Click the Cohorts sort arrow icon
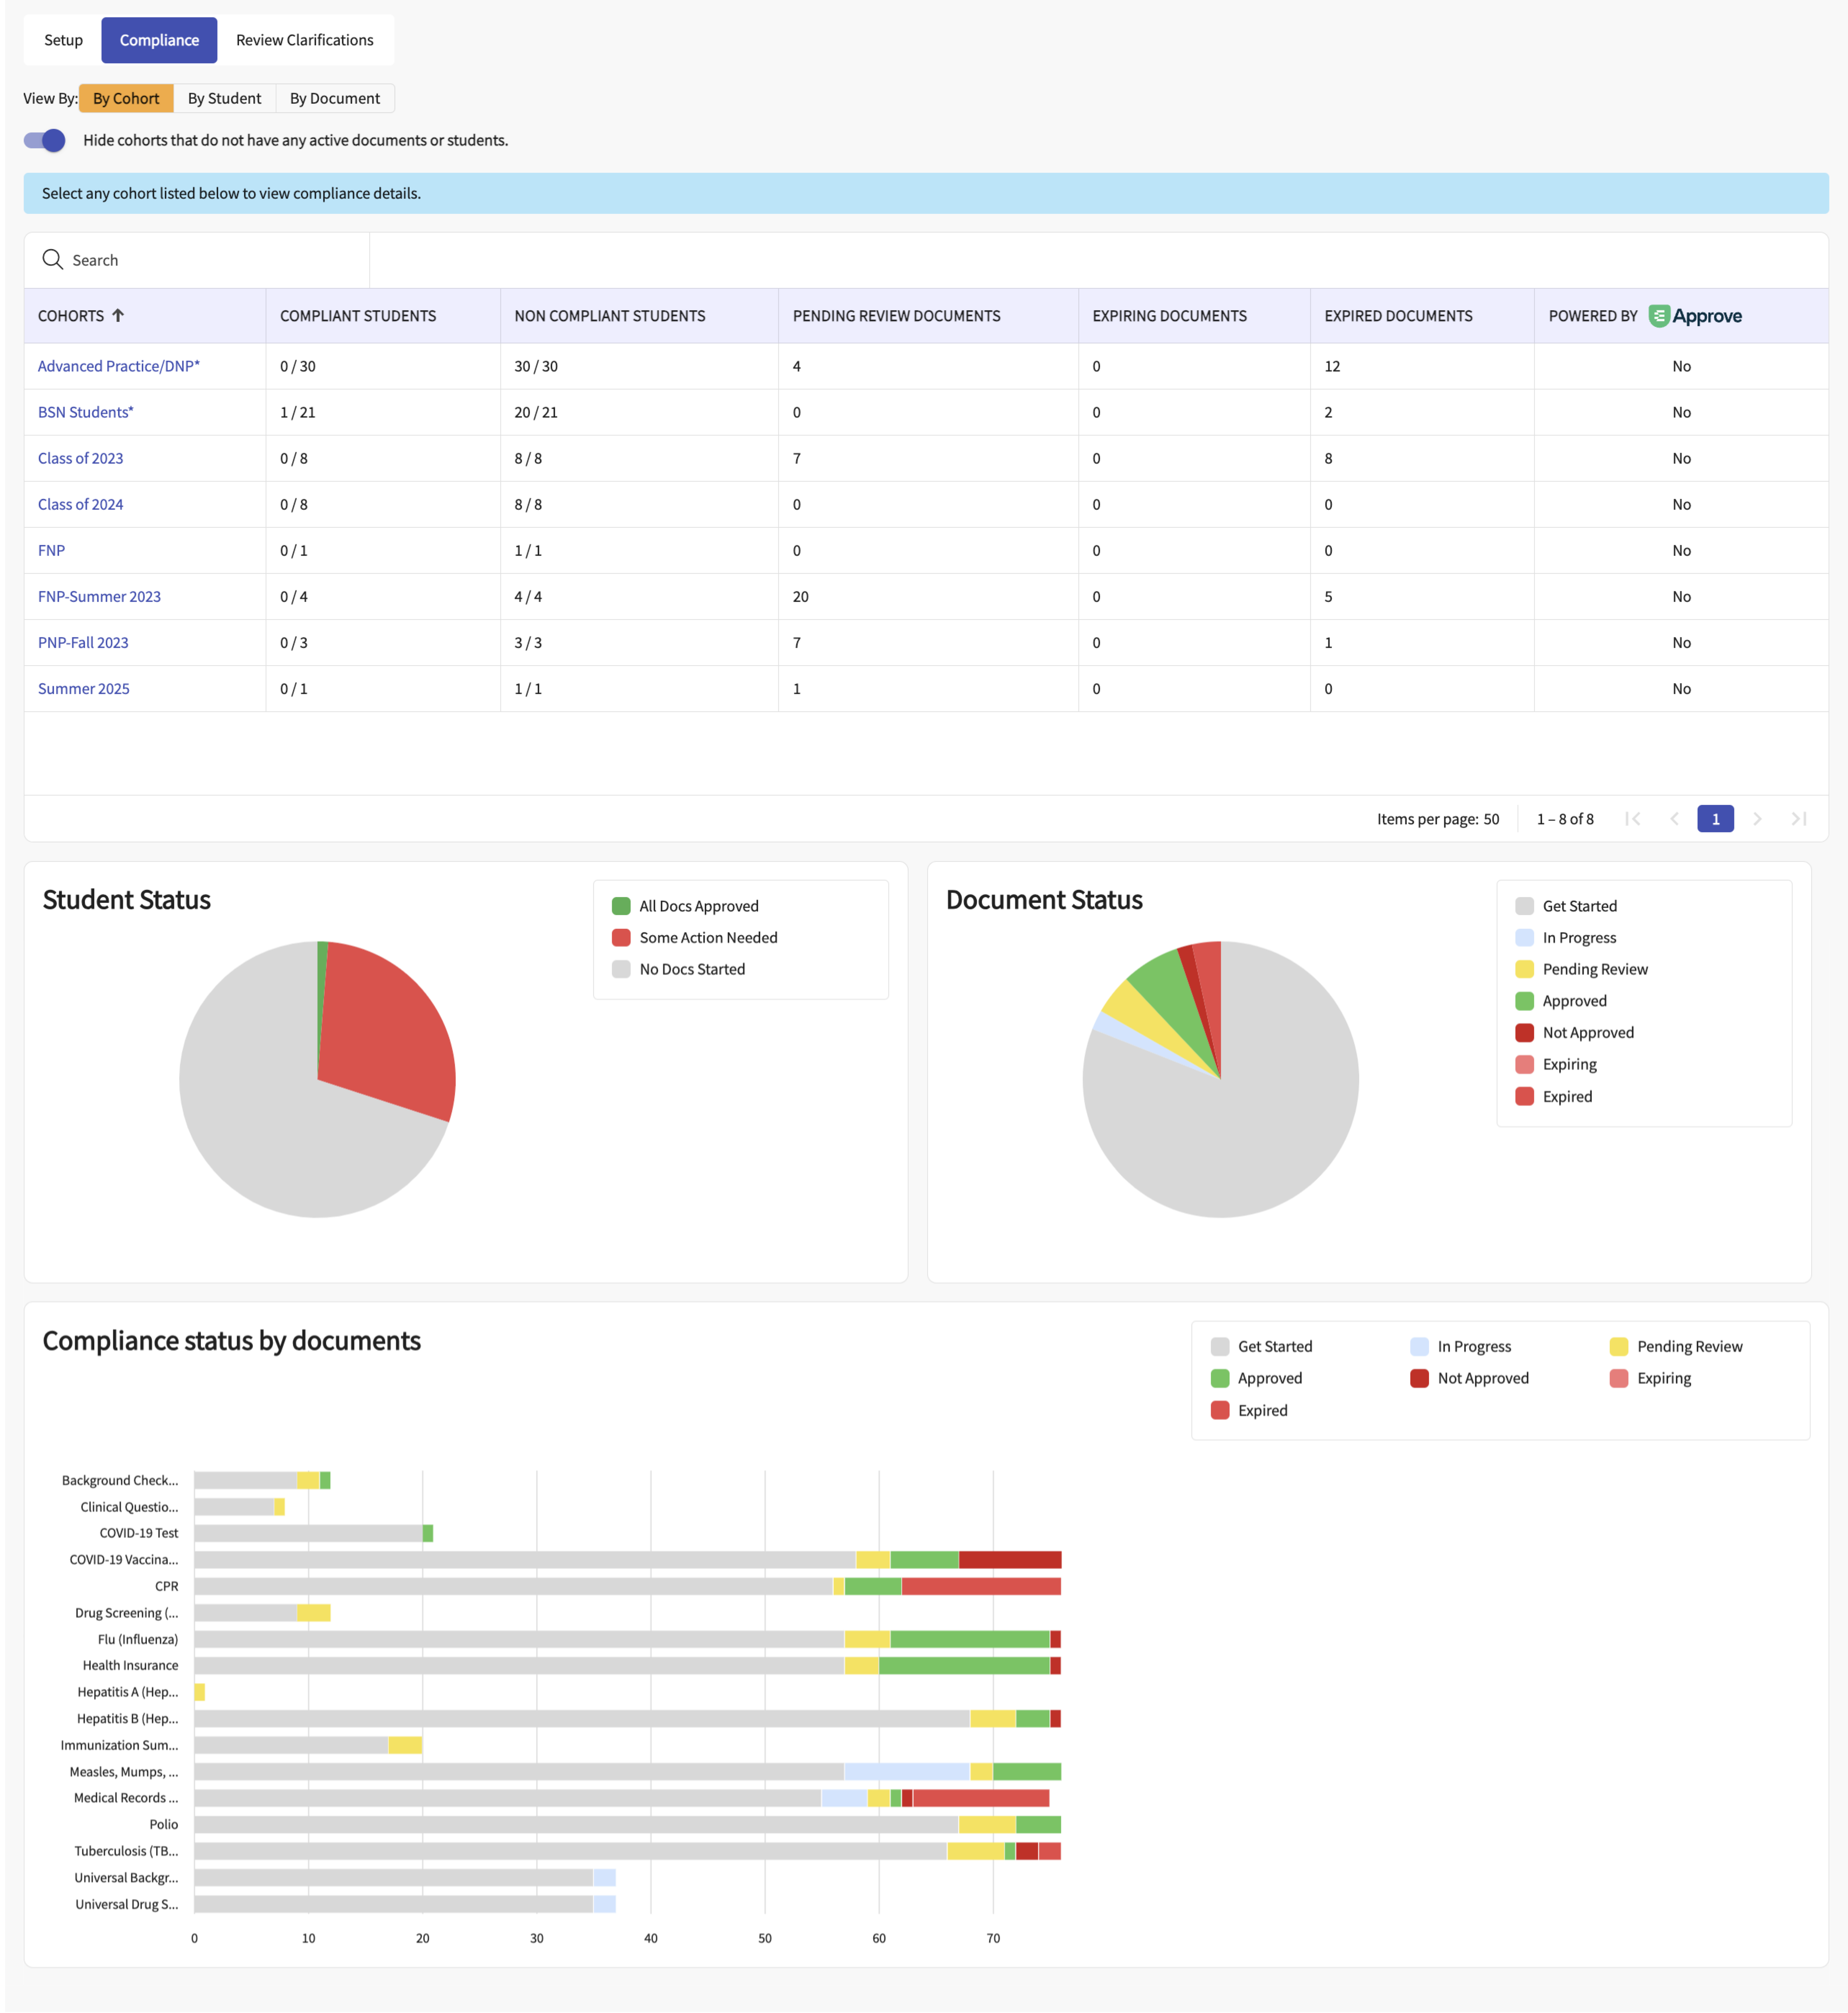The height and width of the screenshot is (2013, 1848). tap(118, 316)
